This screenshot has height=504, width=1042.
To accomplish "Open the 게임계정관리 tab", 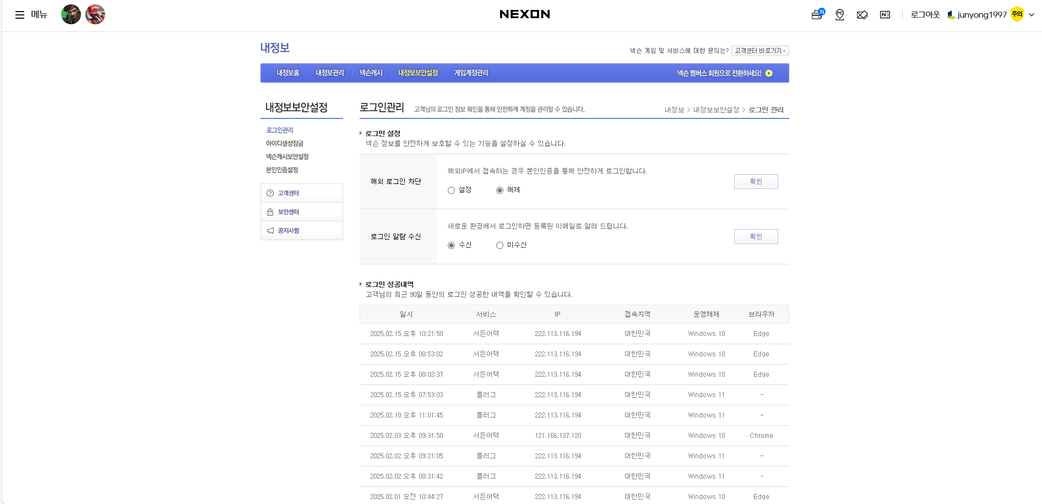I will click(x=471, y=73).
